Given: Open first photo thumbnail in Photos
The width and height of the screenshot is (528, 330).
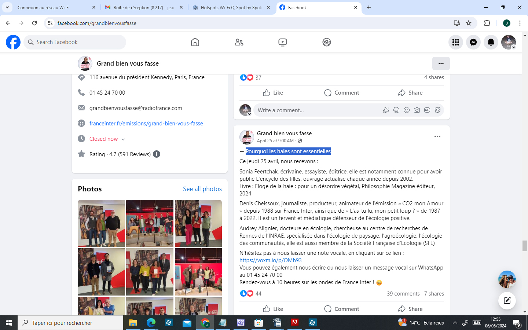Looking at the screenshot, I should [101, 223].
